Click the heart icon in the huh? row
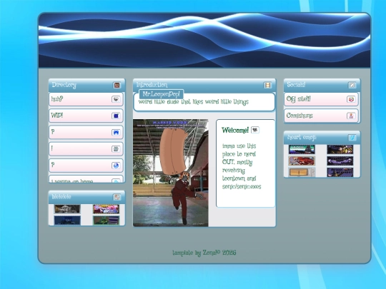This screenshot has height=289, width=386. click(x=116, y=99)
